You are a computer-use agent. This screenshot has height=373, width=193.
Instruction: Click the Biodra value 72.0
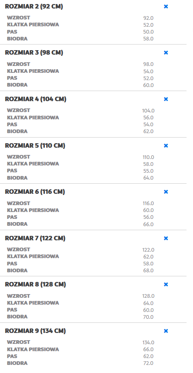148,363
